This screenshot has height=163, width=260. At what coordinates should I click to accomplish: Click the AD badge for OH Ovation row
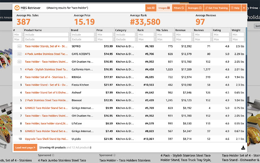tap(19, 62)
